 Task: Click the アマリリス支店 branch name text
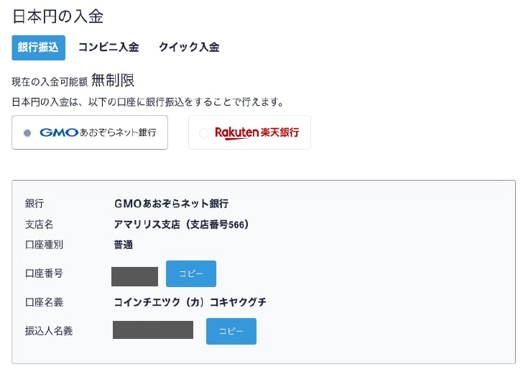(147, 224)
